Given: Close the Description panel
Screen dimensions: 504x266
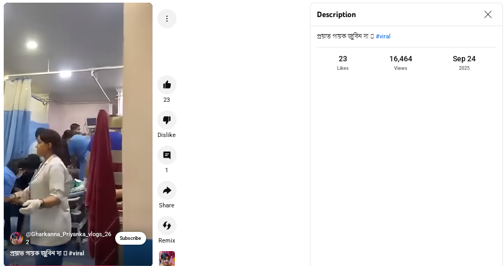Looking at the screenshot, I should click(488, 14).
